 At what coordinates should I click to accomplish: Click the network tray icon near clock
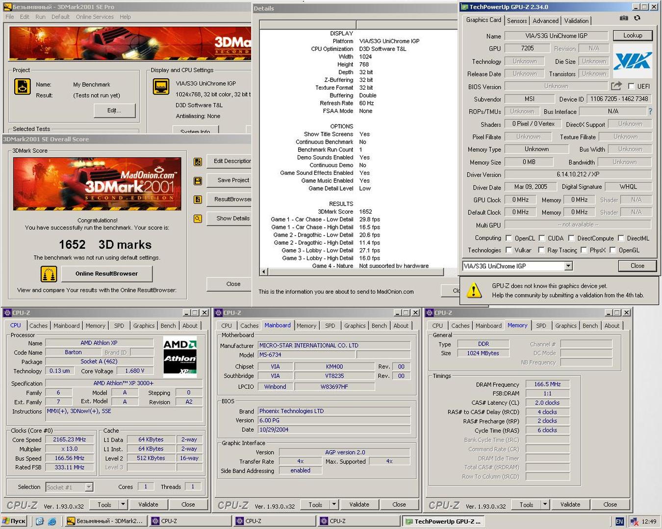[x=634, y=522]
